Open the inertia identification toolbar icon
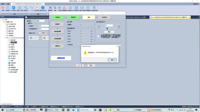The width and height of the screenshot is (200, 112). [50, 8]
